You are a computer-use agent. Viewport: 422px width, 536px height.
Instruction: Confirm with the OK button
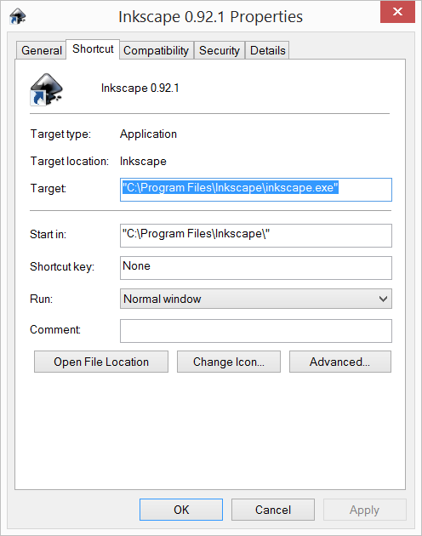click(x=181, y=510)
